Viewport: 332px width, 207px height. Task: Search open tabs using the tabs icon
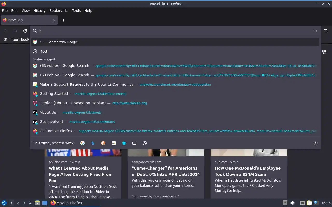[x=134, y=143]
